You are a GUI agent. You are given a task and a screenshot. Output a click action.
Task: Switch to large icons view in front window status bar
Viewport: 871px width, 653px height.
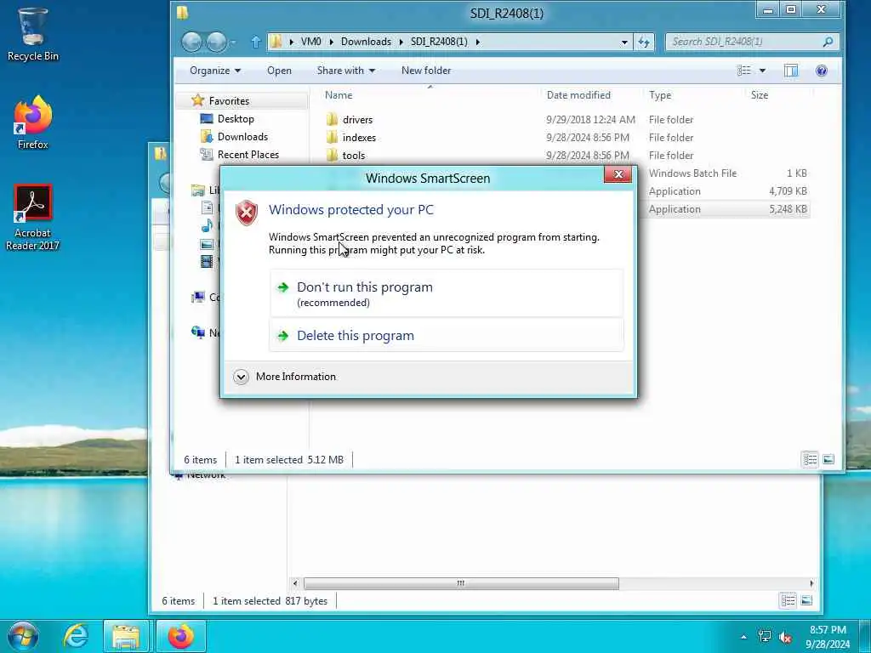828,459
